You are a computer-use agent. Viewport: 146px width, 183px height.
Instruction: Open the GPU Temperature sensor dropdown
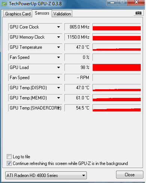pos(59,47)
